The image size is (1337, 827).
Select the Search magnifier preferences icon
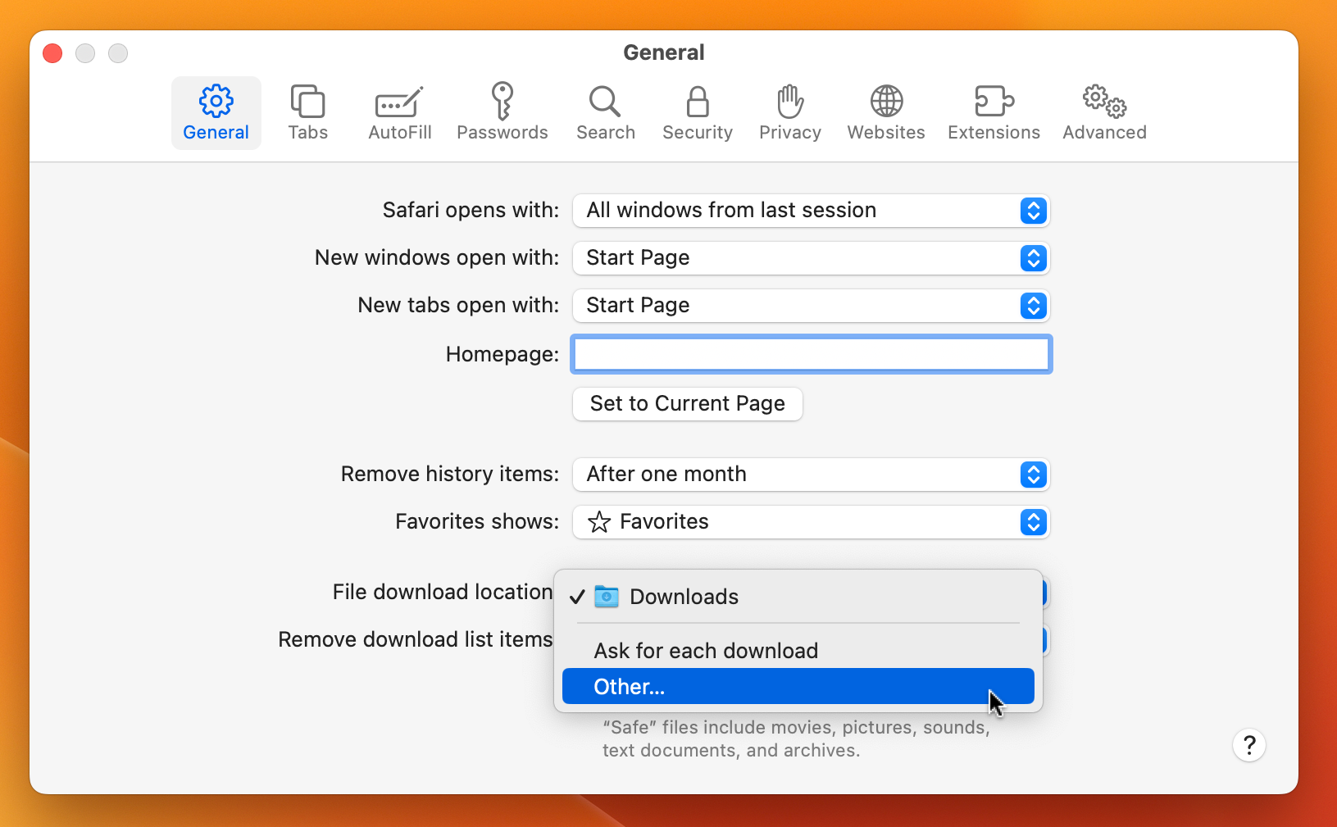(606, 112)
